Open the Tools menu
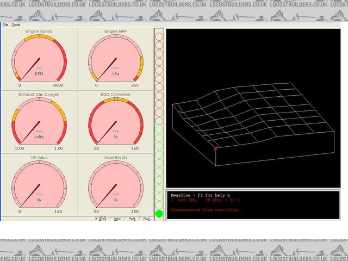The height and width of the screenshot is (261, 348). click(16, 25)
